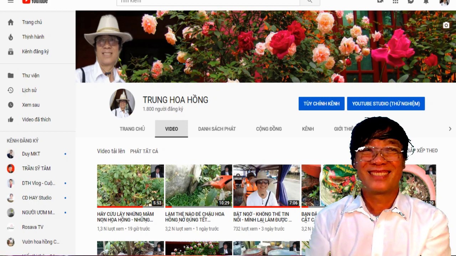Open the Video tải lên dropdown
This screenshot has height=256, width=456.
[111, 151]
